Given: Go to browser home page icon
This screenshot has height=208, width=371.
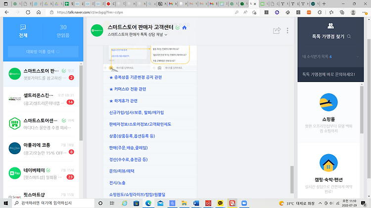Looking at the screenshot, I should (39, 12).
